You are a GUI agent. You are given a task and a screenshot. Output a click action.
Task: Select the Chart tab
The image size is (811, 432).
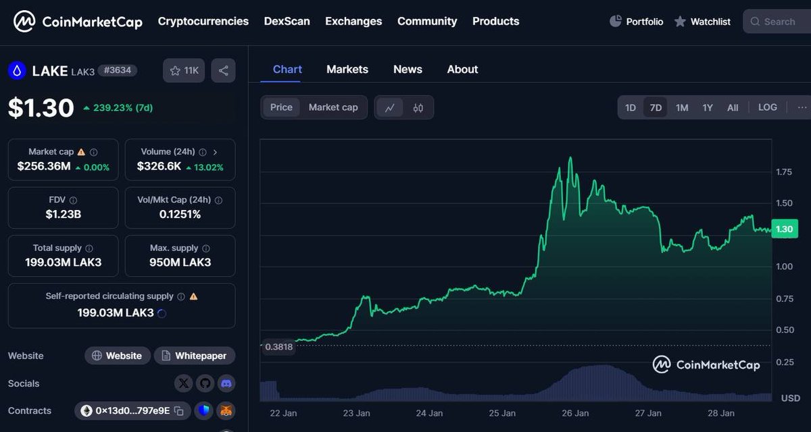pyautogui.click(x=287, y=69)
